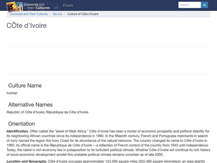The width and height of the screenshot is (217, 163).
Task: Click the text République de Côte d'Ivoire under Alternative Names
Action: coord(67,112)
